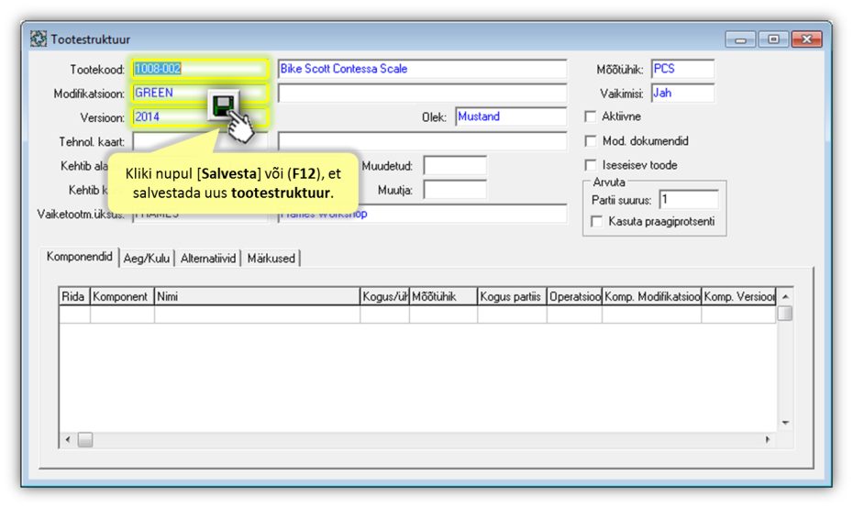Open the Aeg/Kulu tab
The height and width of the screenshot is (508, 853).
pos(147,259)
